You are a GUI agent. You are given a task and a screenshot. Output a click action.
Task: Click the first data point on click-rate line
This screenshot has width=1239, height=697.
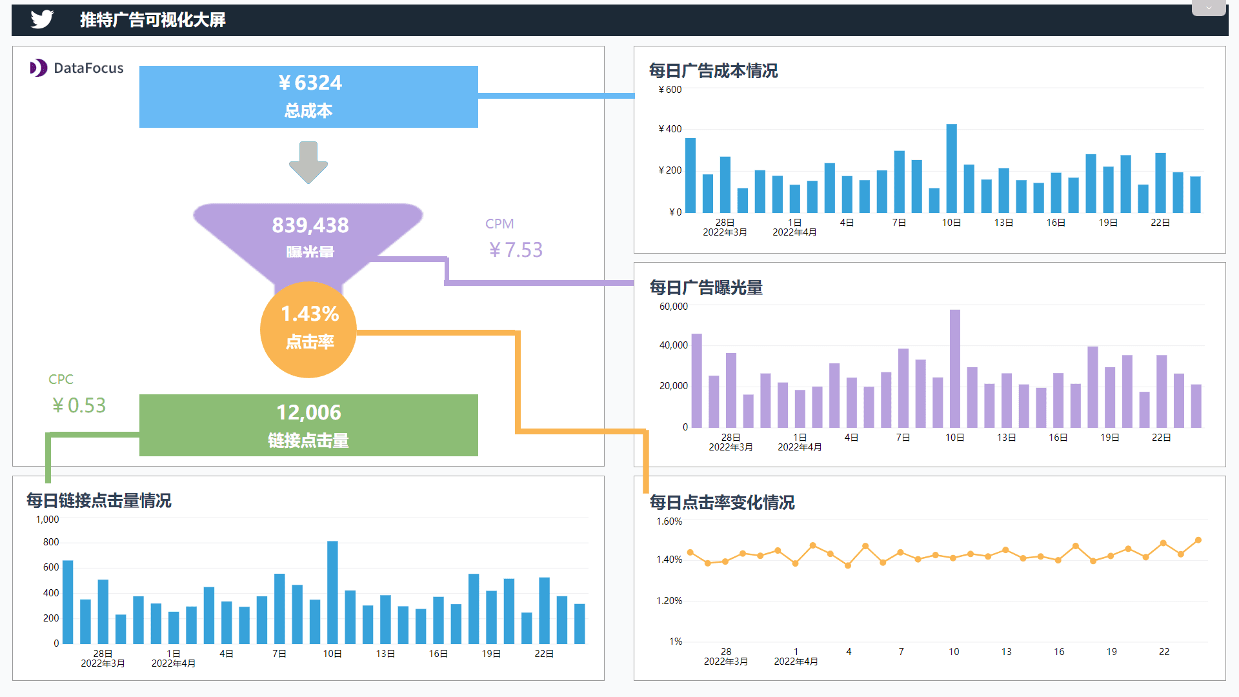pos(690,552)
